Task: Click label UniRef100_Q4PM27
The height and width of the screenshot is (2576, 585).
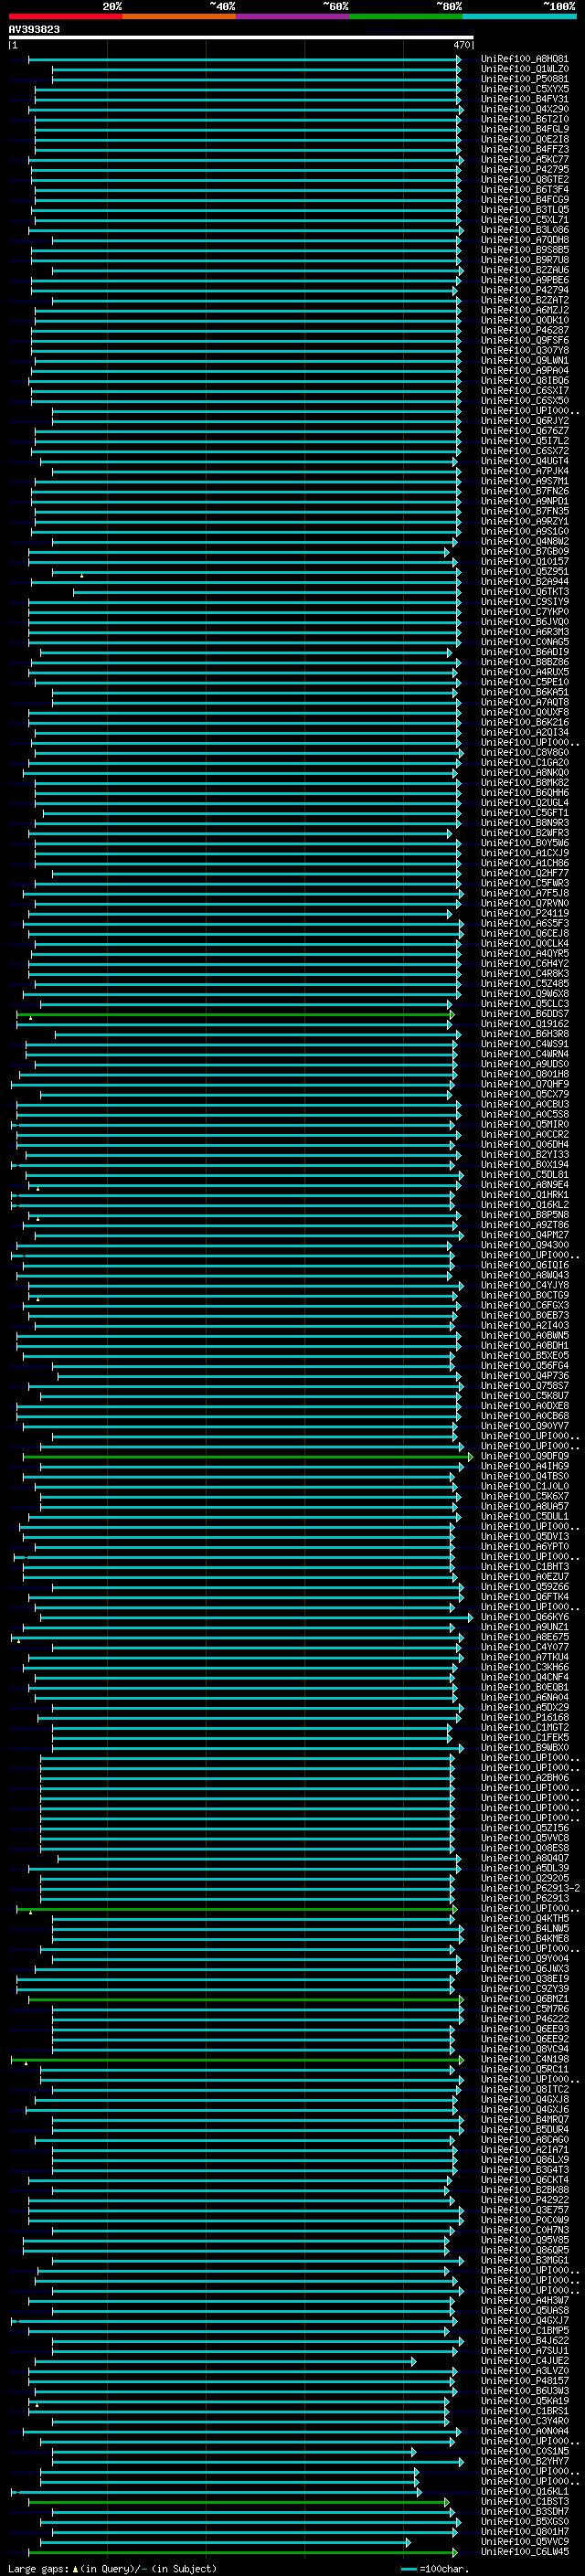Action: pos(524,1235)
